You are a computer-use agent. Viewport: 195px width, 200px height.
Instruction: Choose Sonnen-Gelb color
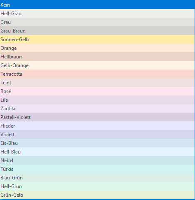97,40
